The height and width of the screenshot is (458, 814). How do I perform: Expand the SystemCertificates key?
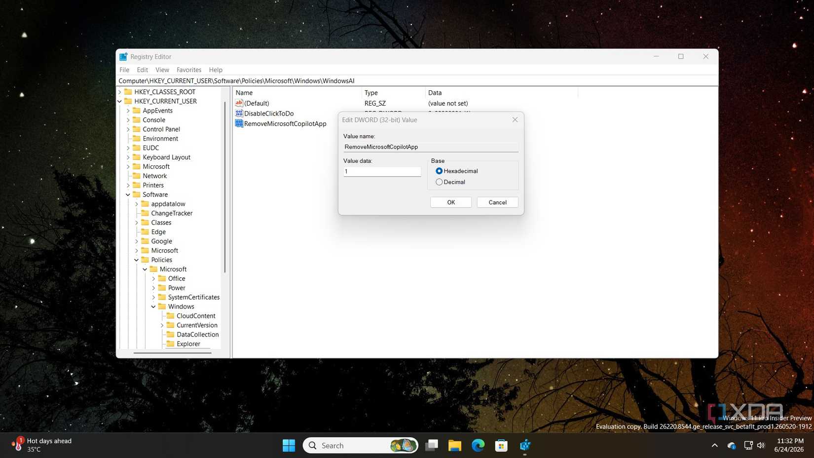(153, 297)
